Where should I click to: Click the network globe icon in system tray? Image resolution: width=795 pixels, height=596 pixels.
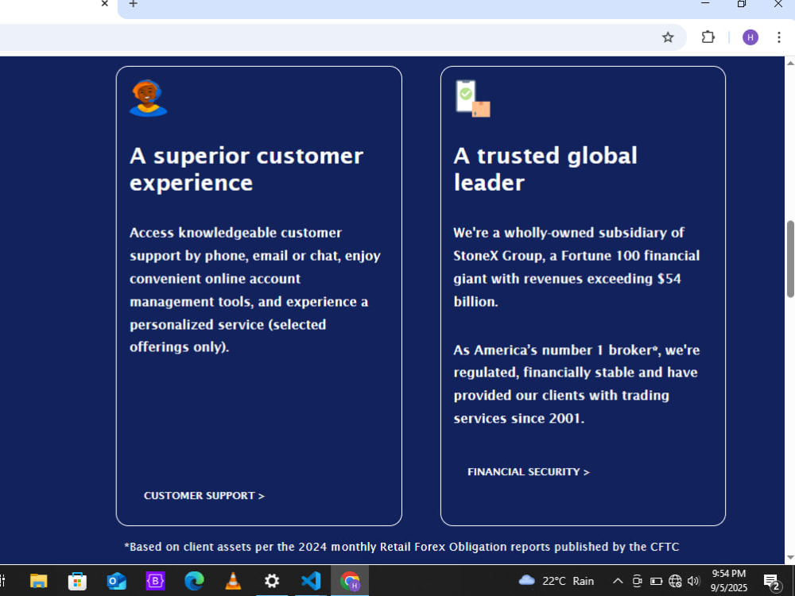point(675,581)
